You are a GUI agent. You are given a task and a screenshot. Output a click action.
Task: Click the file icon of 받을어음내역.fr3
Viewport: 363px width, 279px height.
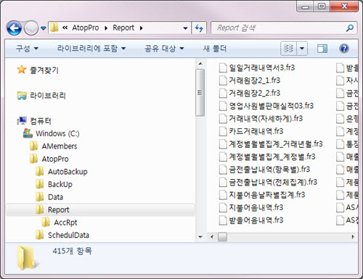(x=223, y=220)
